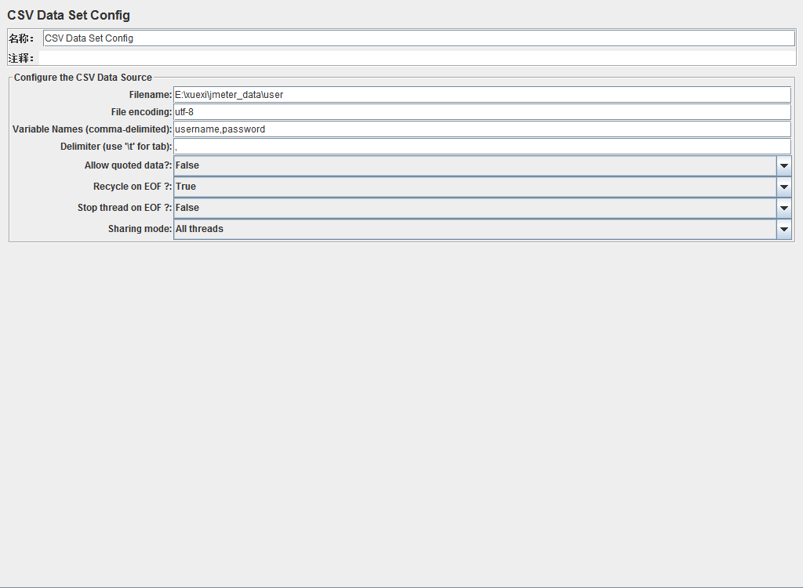The width and height of the screenshot is (803, 588).
Task: Select the Stop thread on EOF combo box showing False
Action: 482,208
